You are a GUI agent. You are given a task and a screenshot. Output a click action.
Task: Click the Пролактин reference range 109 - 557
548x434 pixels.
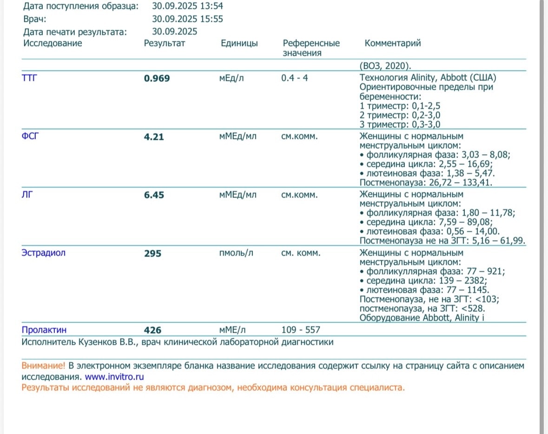pyautogui.click(x=301, y=329)
